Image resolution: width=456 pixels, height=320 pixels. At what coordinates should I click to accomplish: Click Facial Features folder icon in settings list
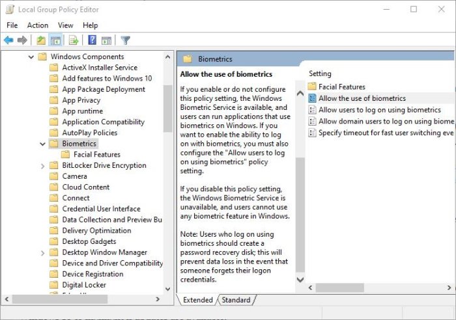coord(312,87)
